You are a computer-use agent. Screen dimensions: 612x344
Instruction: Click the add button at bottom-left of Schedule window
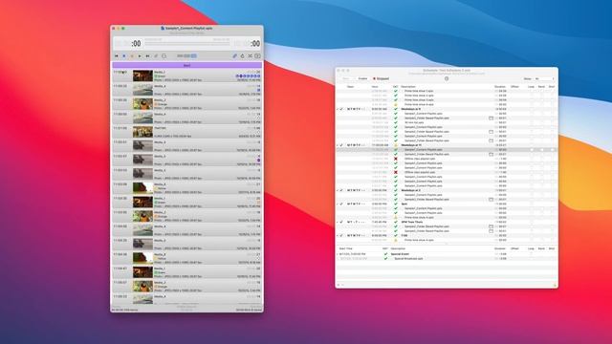click(x=339, y=285)
